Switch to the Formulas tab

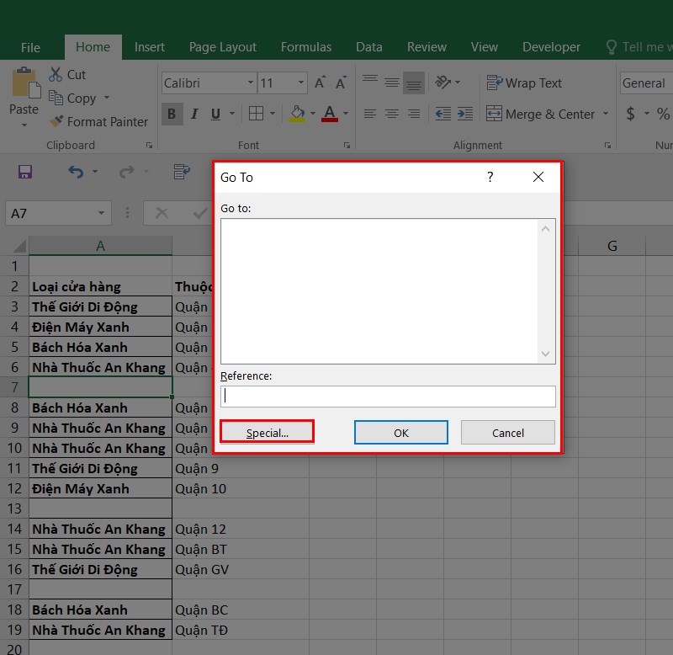306,47
